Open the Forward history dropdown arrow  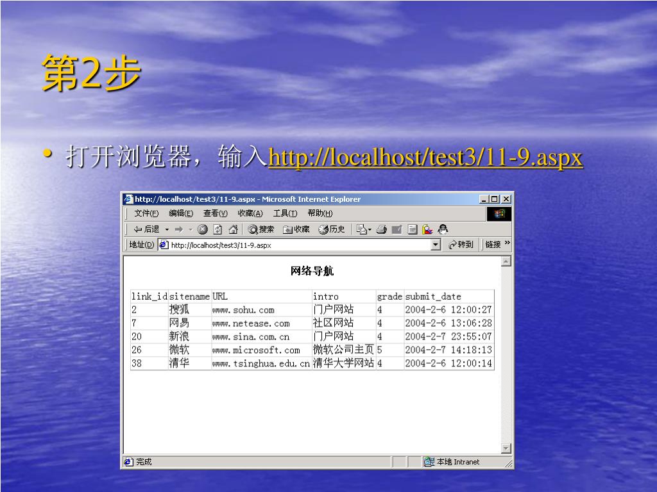(190, 229)
